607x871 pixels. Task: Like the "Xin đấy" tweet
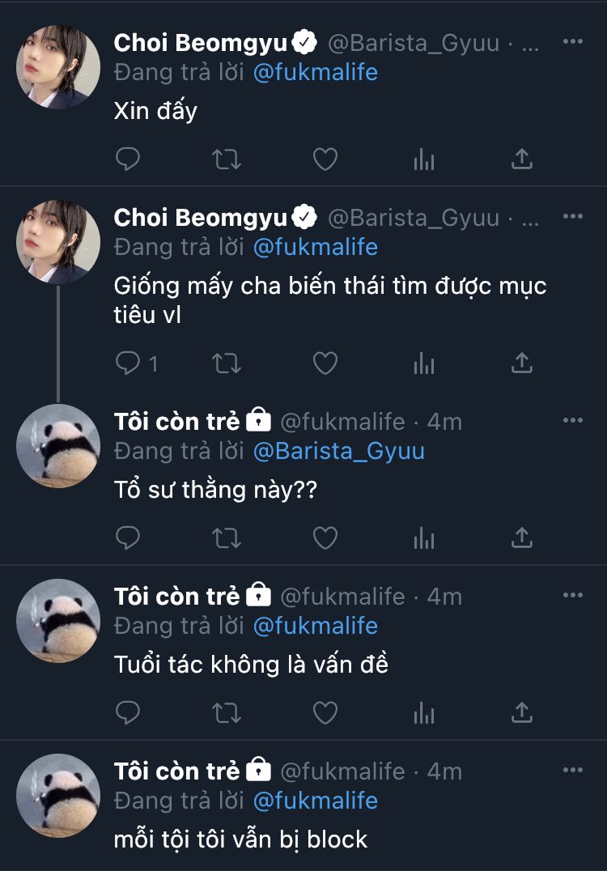(325, 159)
